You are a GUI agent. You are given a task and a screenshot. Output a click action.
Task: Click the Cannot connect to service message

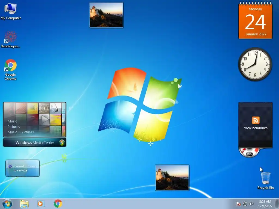25,168
